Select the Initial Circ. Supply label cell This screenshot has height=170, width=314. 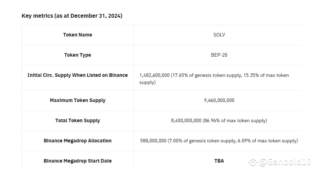click(x=78, y=75)
